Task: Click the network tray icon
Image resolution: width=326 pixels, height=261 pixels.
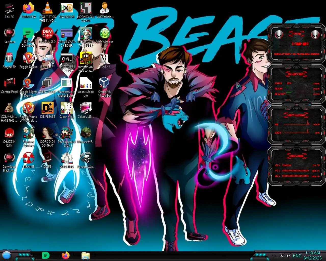Action: pyautogui.click(x=282, y=256)
